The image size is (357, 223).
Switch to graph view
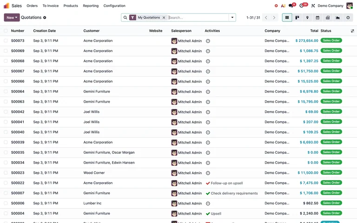(338, 18)
